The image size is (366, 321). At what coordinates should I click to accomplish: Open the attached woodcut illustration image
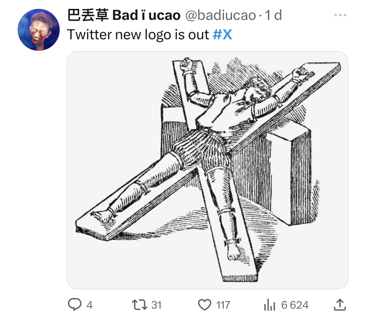click(x=207, y=170)
